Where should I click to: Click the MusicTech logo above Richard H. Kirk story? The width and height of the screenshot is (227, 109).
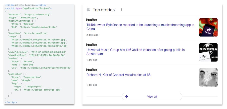(91, 70)
